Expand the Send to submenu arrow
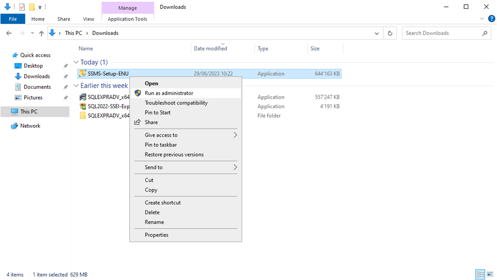 pyautogui.click(x=235, y=167)
